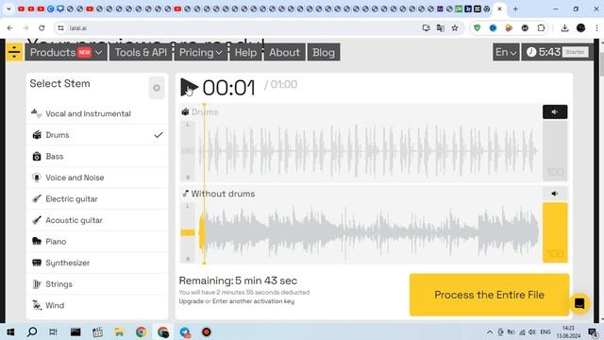
Task: Click Process the Entire File button
Action: point(489,295)
